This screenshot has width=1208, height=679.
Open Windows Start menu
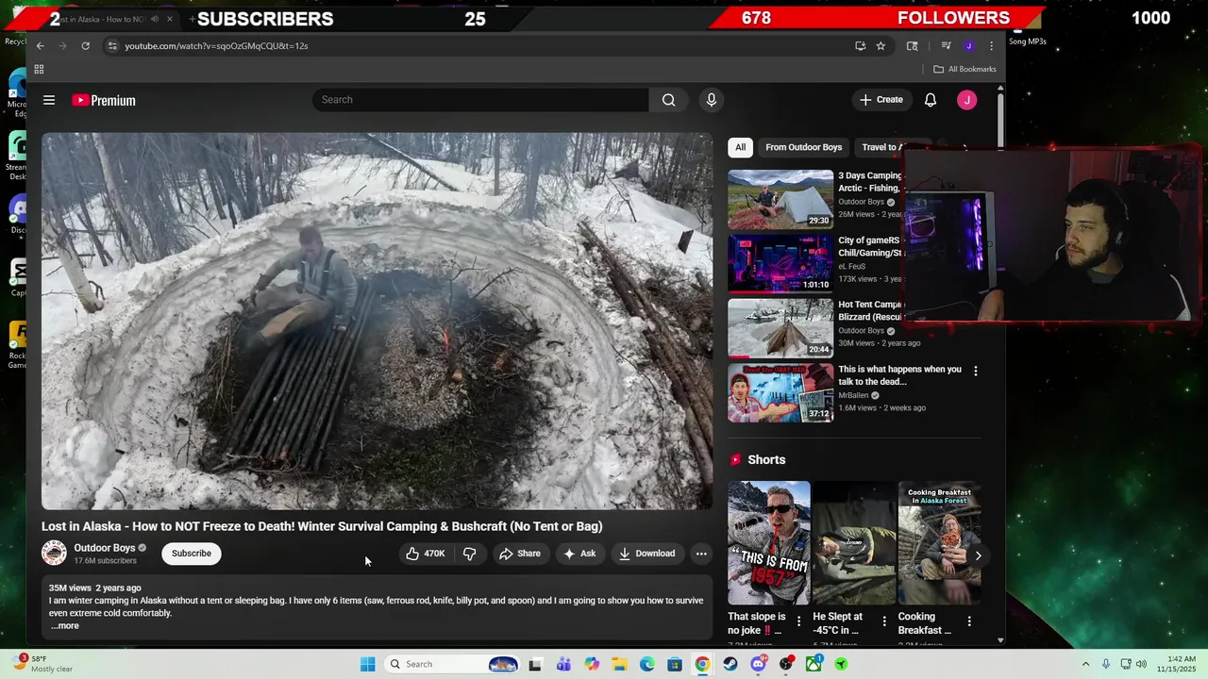click(x=367, y=664)
